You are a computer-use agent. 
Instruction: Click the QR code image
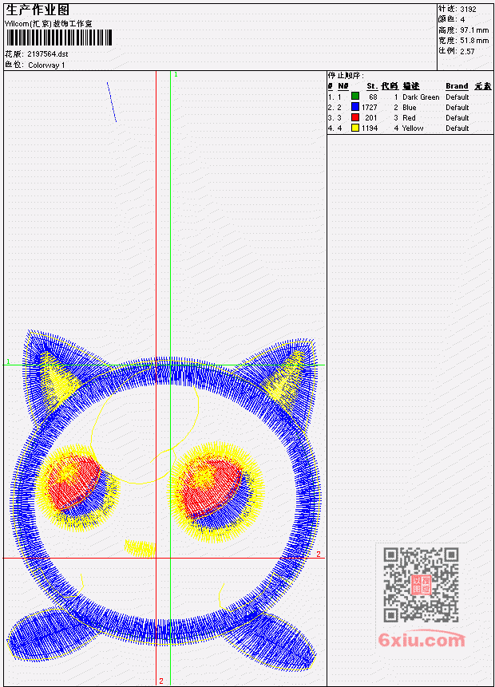421,585
